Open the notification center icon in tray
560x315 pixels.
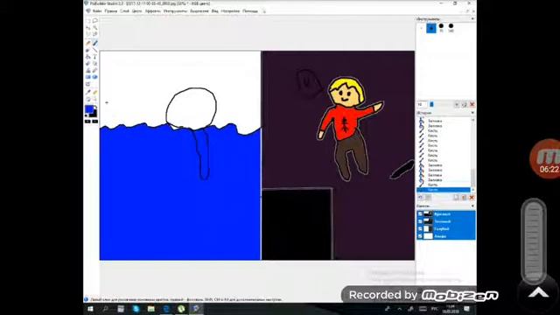tap(466, 309)
